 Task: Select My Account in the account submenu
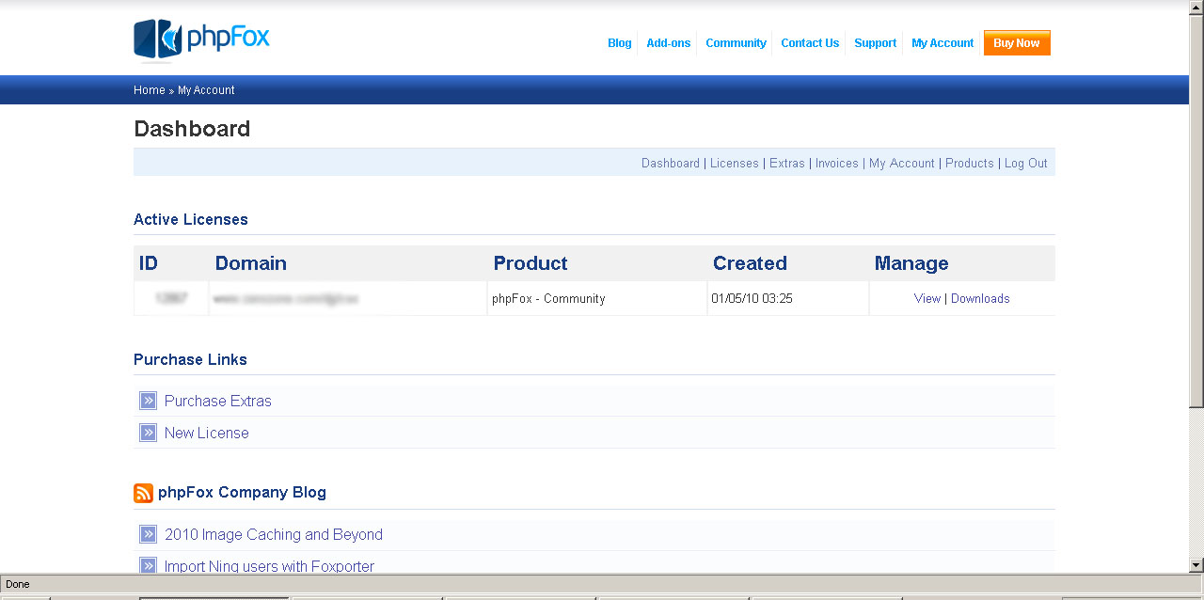click(x=902, y=164)
